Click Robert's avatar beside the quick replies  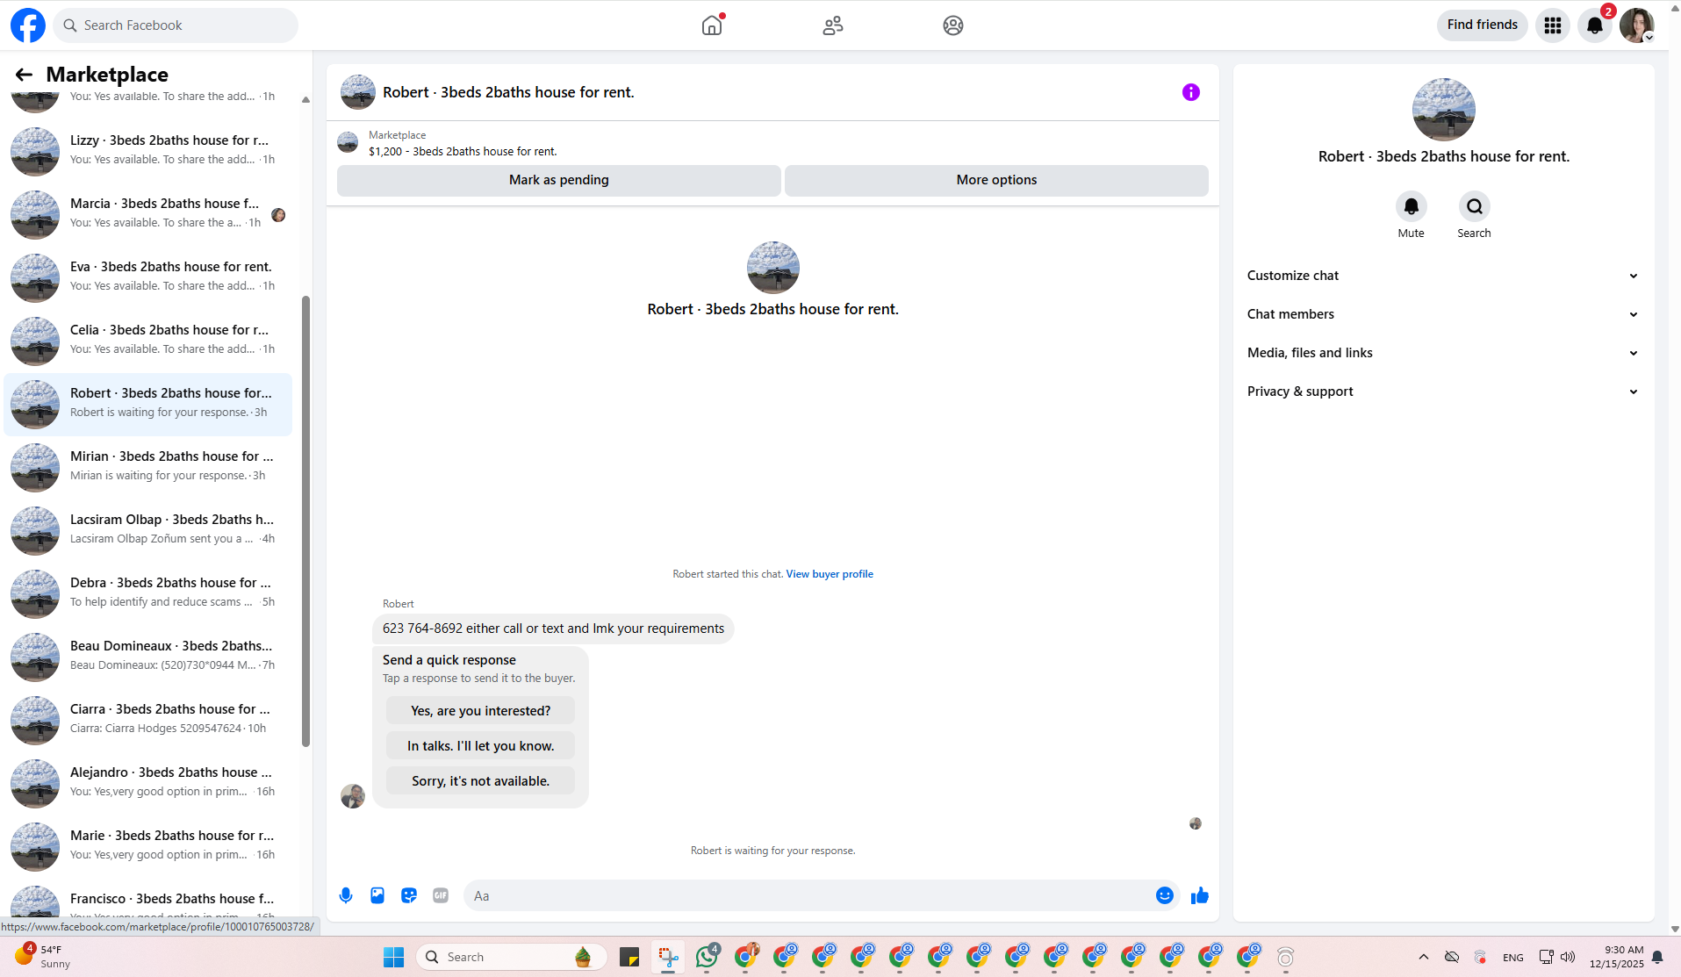(353, 796)
